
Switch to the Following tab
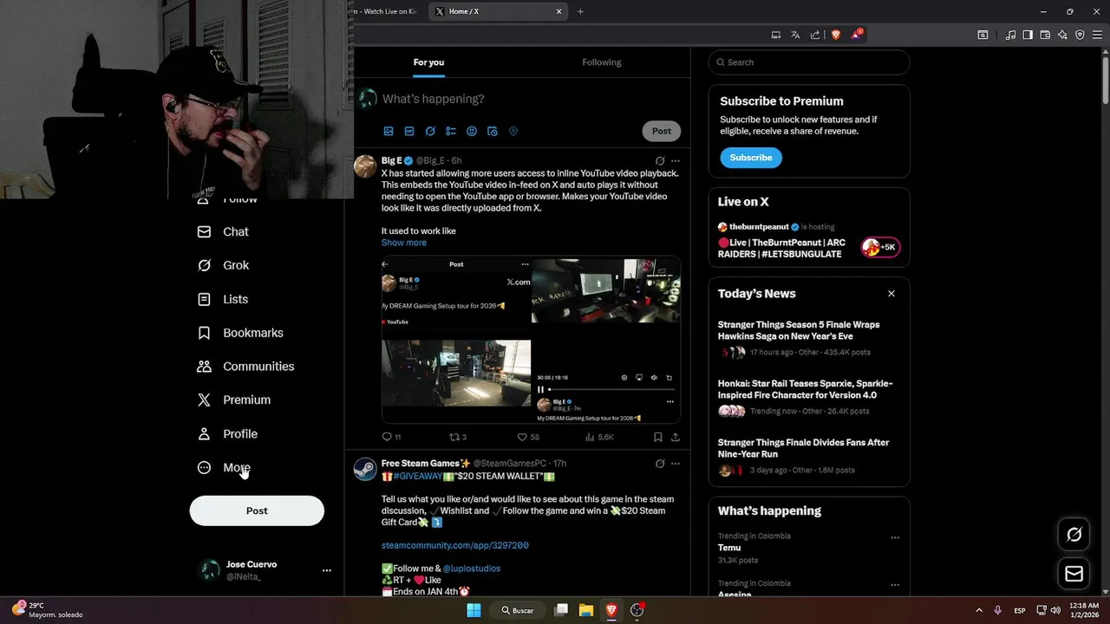click(602, 62)
